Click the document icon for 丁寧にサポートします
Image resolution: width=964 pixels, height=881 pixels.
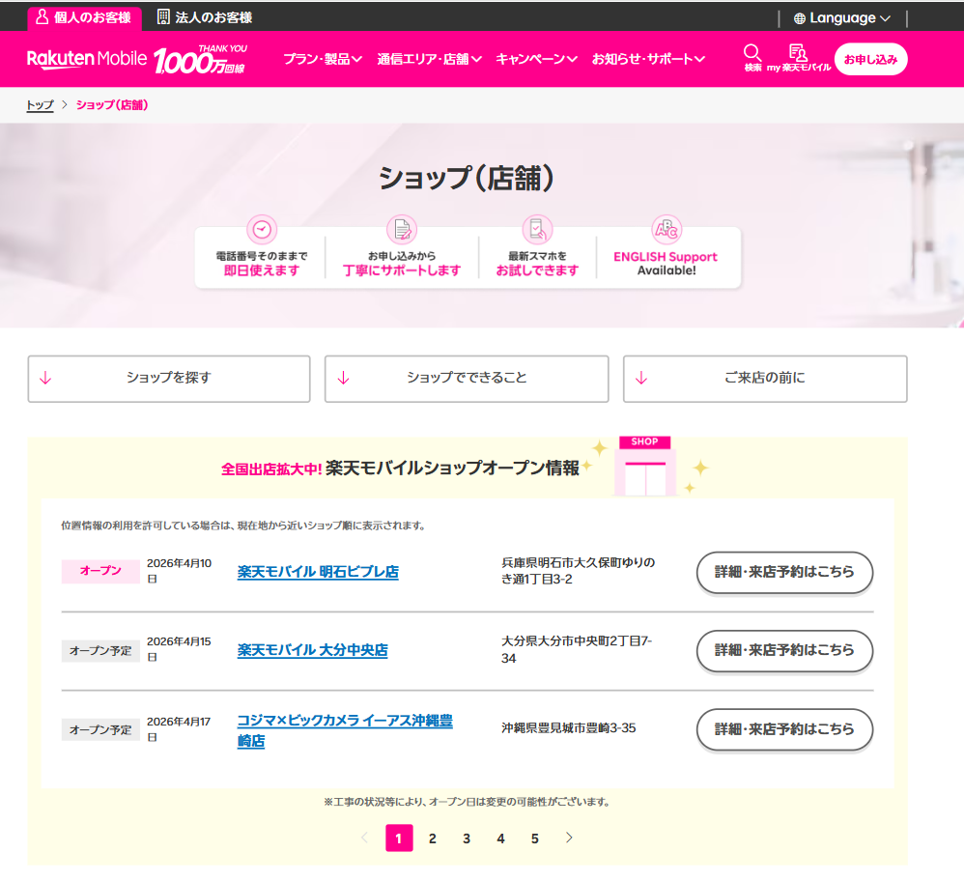click(402, 230)
